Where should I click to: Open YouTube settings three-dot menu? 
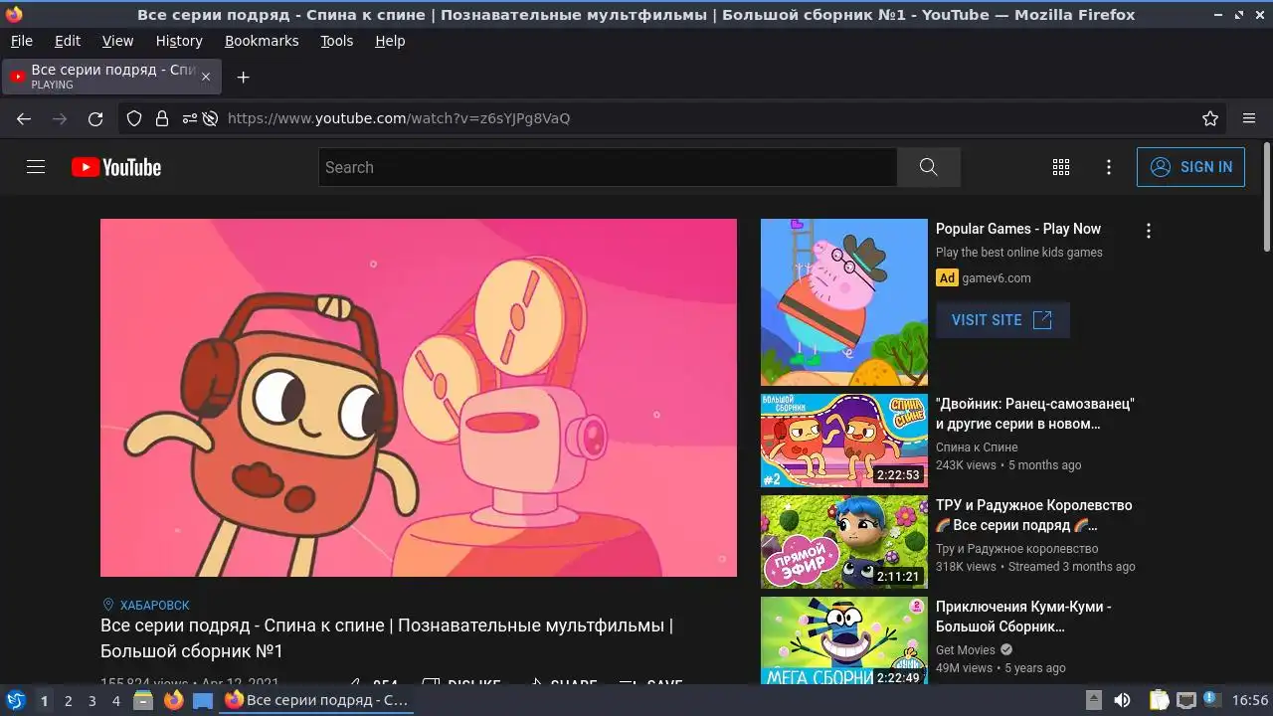pos(1109,167)
